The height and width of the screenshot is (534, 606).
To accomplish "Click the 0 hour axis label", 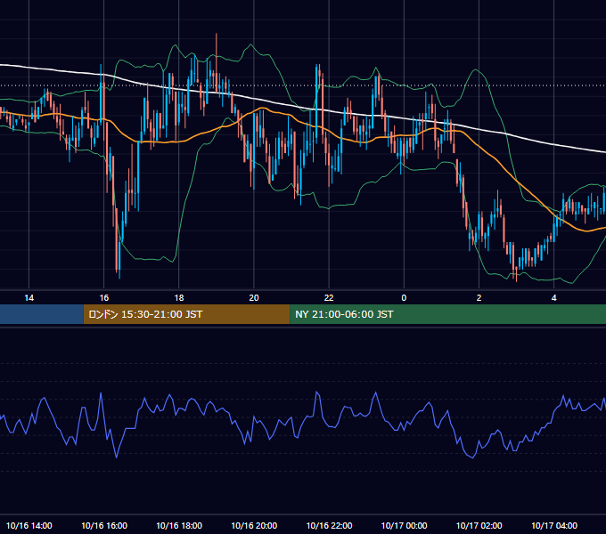I will 404,298.
